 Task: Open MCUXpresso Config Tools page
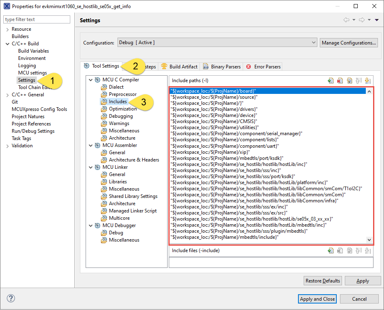tap(39, 109)
